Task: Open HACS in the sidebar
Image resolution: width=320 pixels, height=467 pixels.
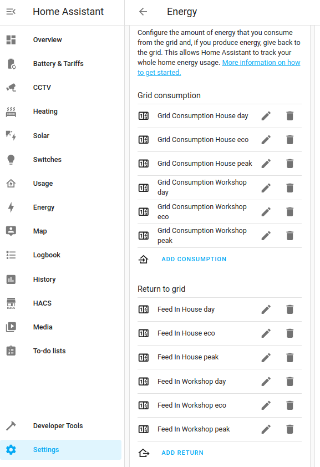Action: pyautogui.click(x=60, y=303)
